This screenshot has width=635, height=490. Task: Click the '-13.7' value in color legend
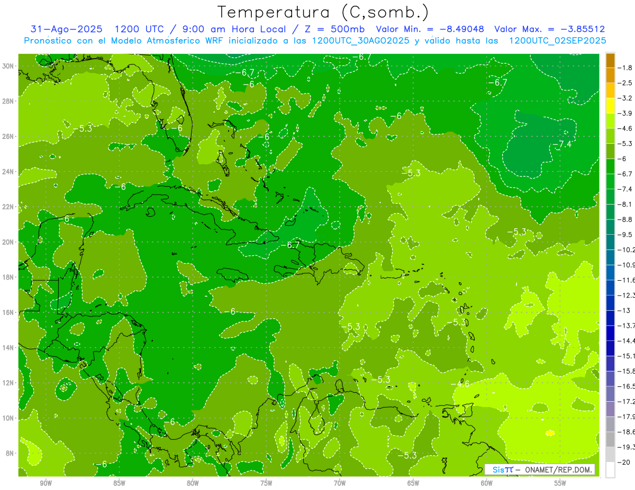(x=627, y=326)
